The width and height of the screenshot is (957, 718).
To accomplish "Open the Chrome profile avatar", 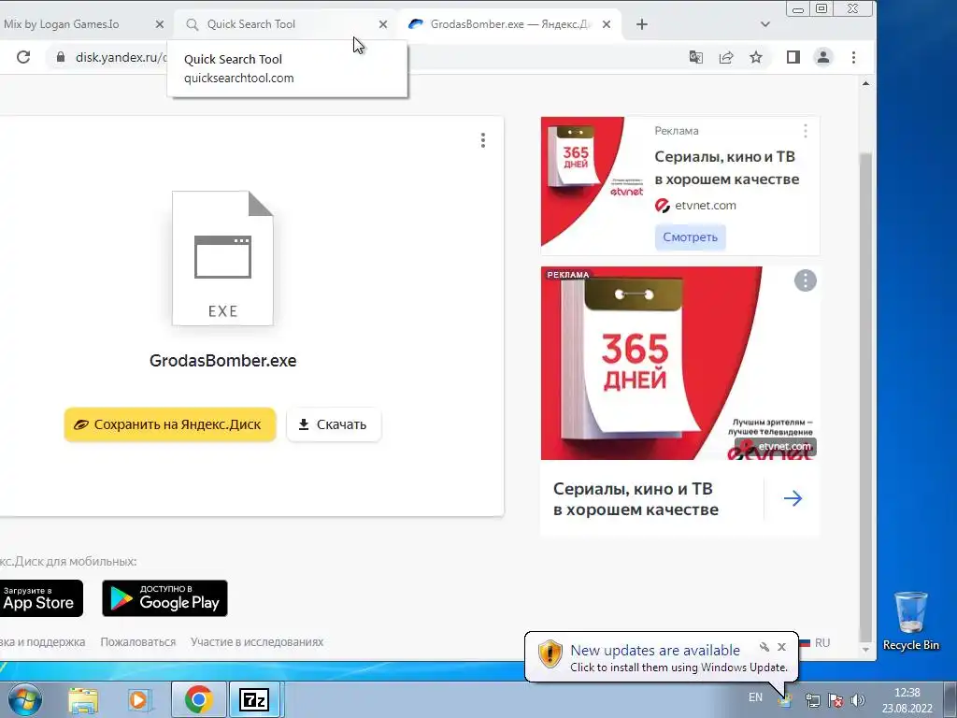I will point(823,57).
